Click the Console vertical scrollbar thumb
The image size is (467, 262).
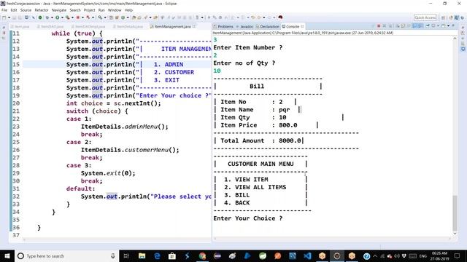tap(455, 213)
